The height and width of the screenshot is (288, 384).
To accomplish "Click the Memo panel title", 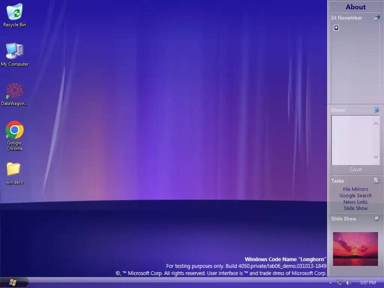I will 338,110.
